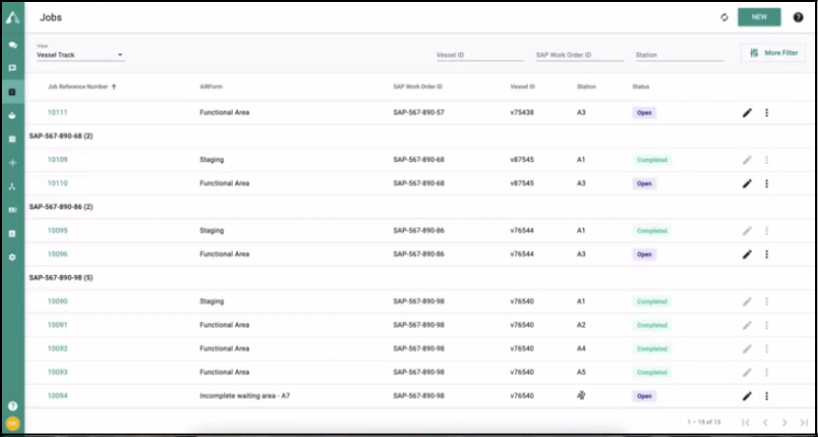Sort by Job Reference Number column
This screenshot has height=437, width=818.
[82, 87]
